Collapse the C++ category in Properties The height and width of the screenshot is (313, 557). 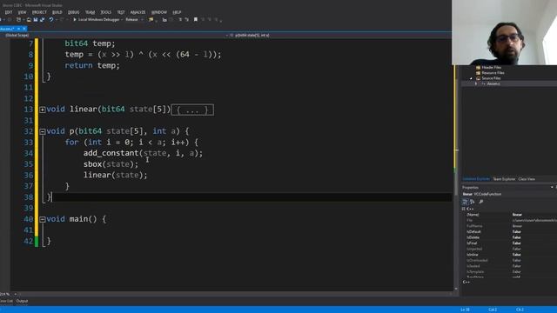coord(464,209)
